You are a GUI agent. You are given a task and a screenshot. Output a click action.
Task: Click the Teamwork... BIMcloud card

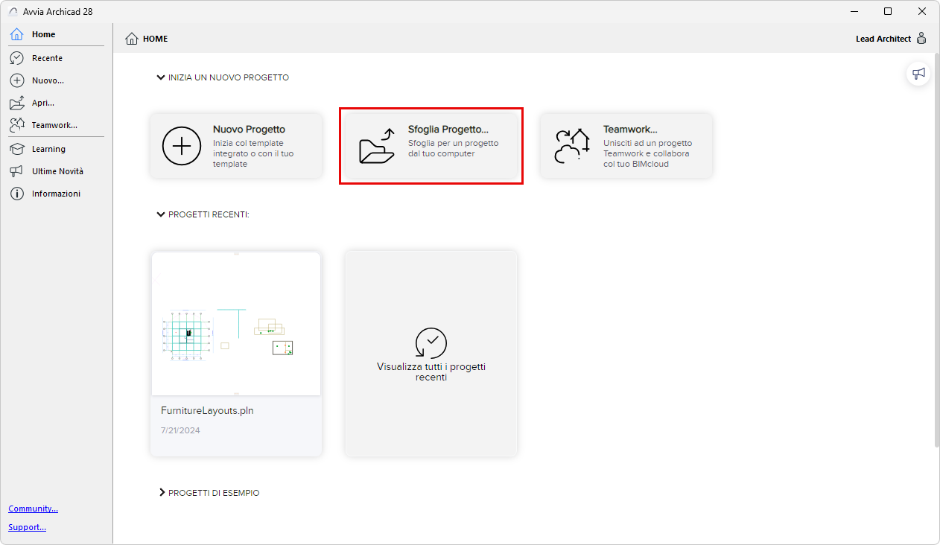coord(626,145)
